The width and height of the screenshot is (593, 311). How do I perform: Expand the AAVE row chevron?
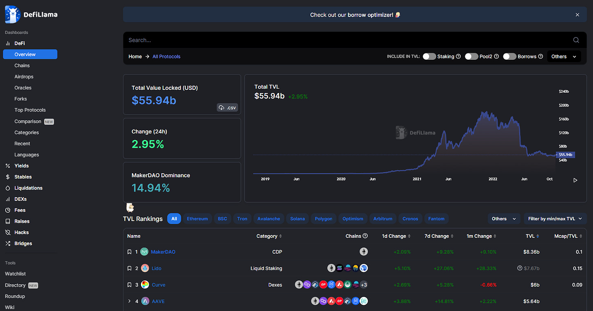pyautogui.click(x=130, y=301)
